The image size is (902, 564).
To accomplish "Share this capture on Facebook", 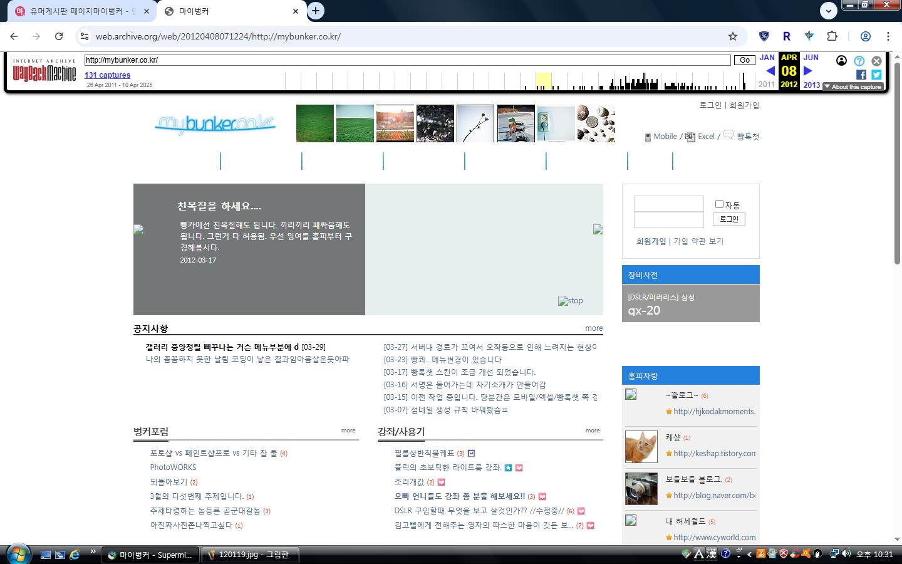I will 861,75.
